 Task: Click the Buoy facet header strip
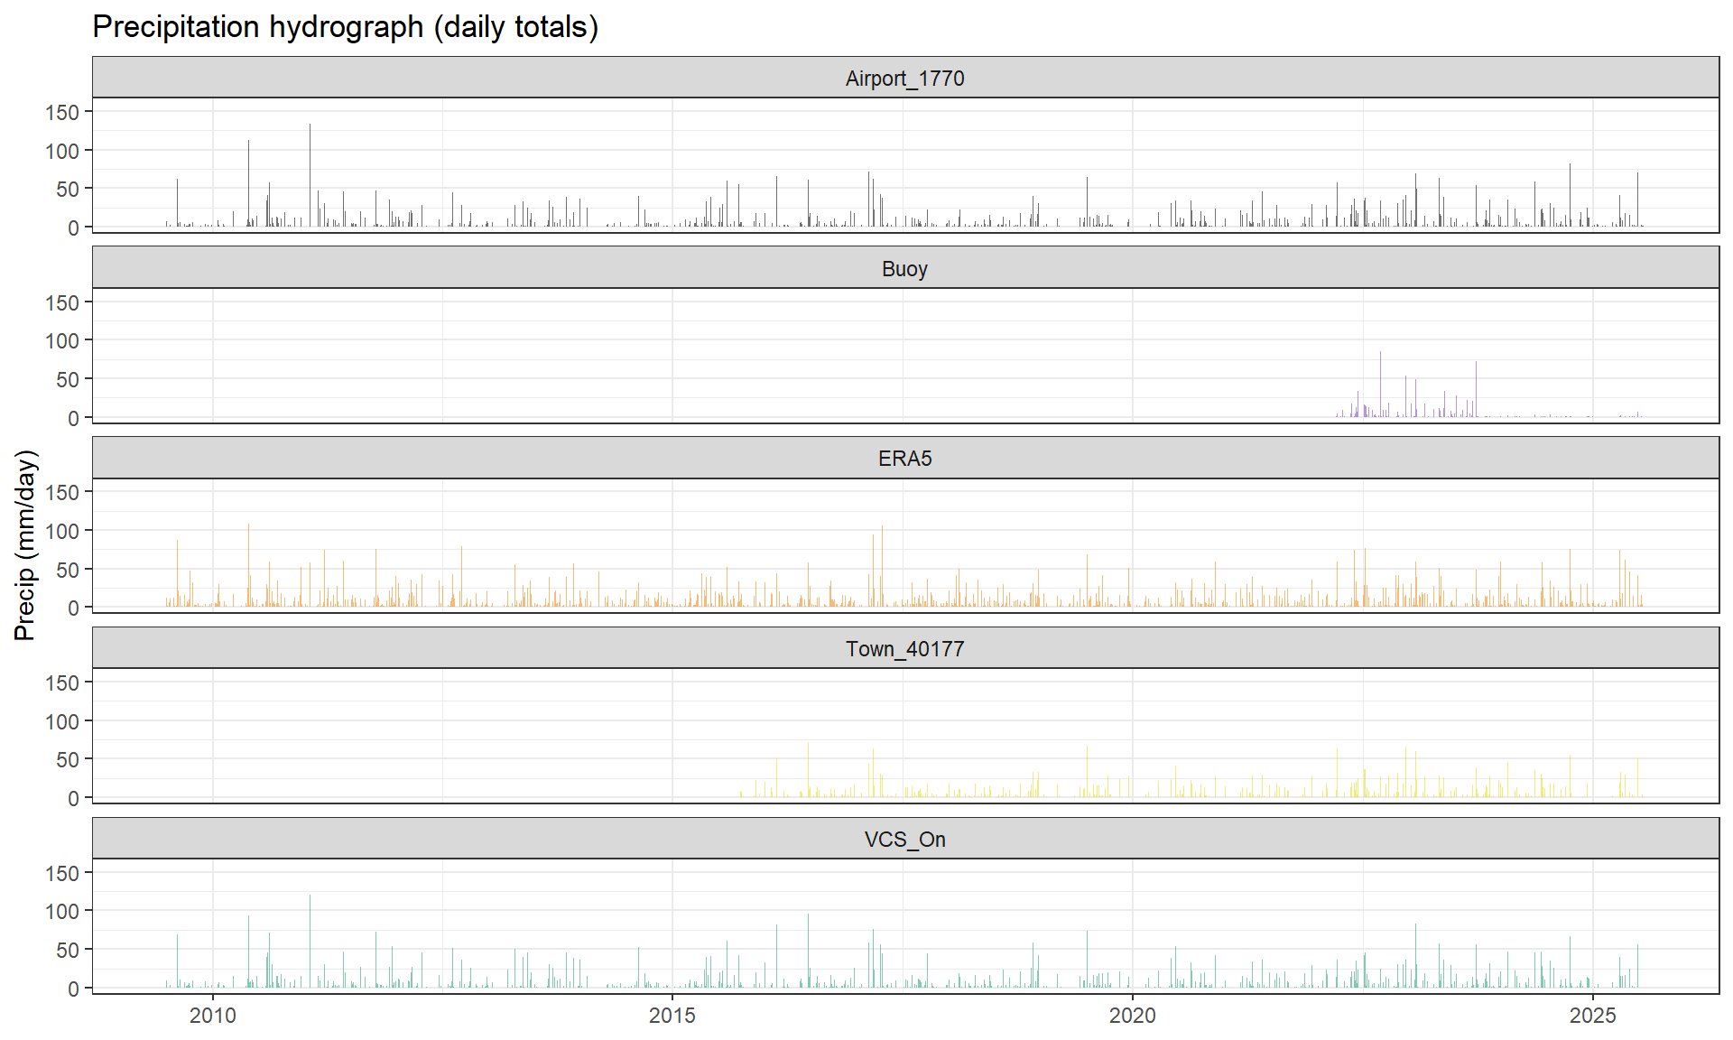pyautogui.click(x=904, y=269)
